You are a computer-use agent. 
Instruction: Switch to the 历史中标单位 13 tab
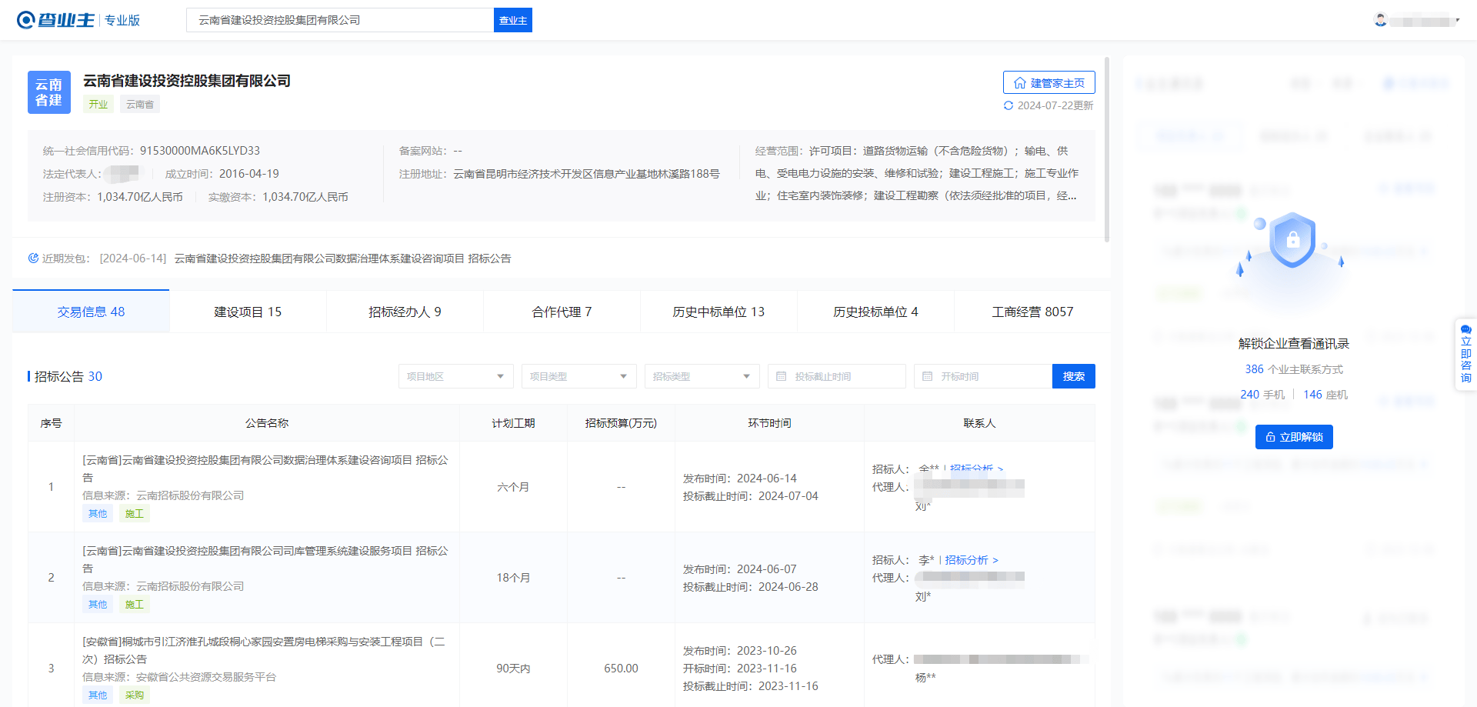(718, 312)
